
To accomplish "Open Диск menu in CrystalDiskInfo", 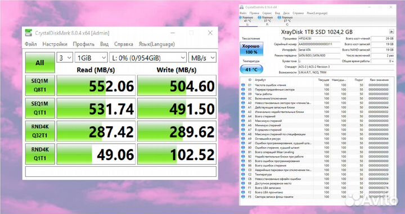I will click(286, 13).
